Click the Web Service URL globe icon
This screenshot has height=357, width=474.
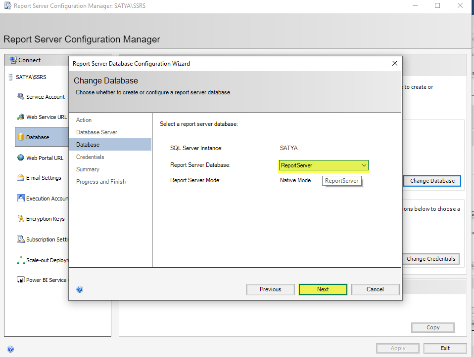pyautogui.click(x=21, y=117)
